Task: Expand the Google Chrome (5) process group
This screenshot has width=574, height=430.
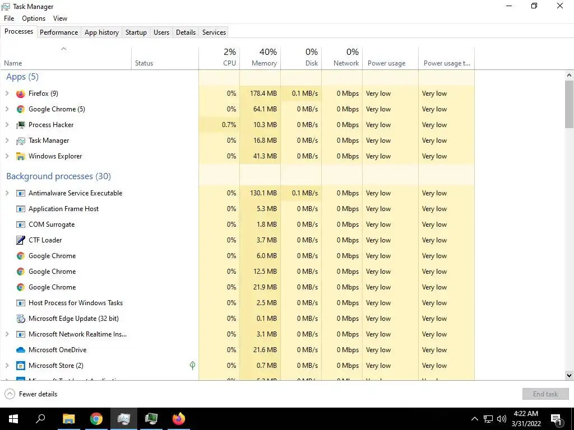Action: point(7,109)
